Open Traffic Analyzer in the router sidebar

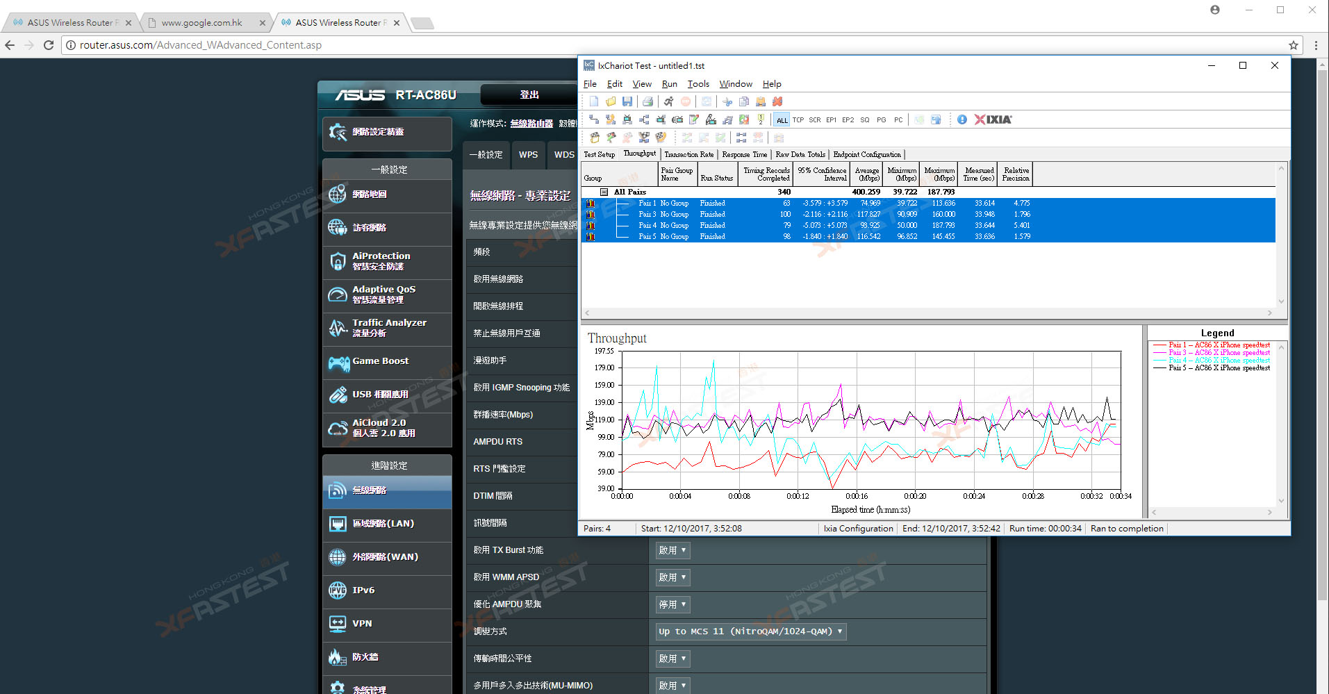pos(387,328)
